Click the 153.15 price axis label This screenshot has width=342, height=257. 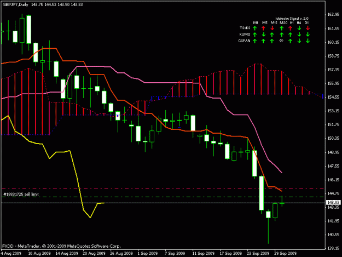[333, 111]
